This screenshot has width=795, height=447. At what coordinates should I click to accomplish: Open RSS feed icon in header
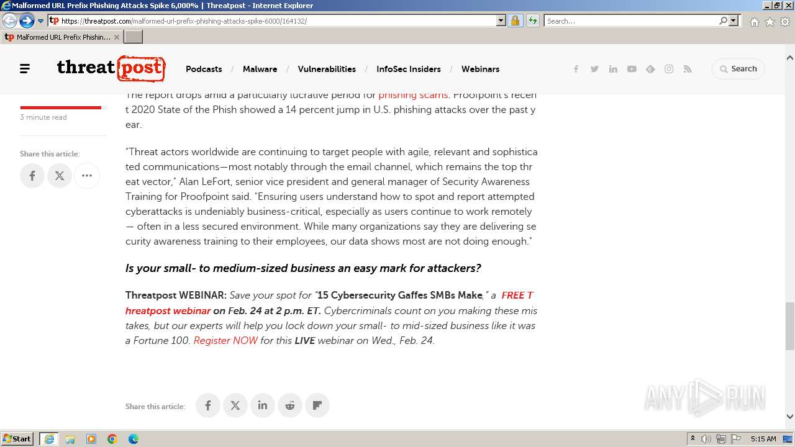pyautogui.click(x=688, y=69)
